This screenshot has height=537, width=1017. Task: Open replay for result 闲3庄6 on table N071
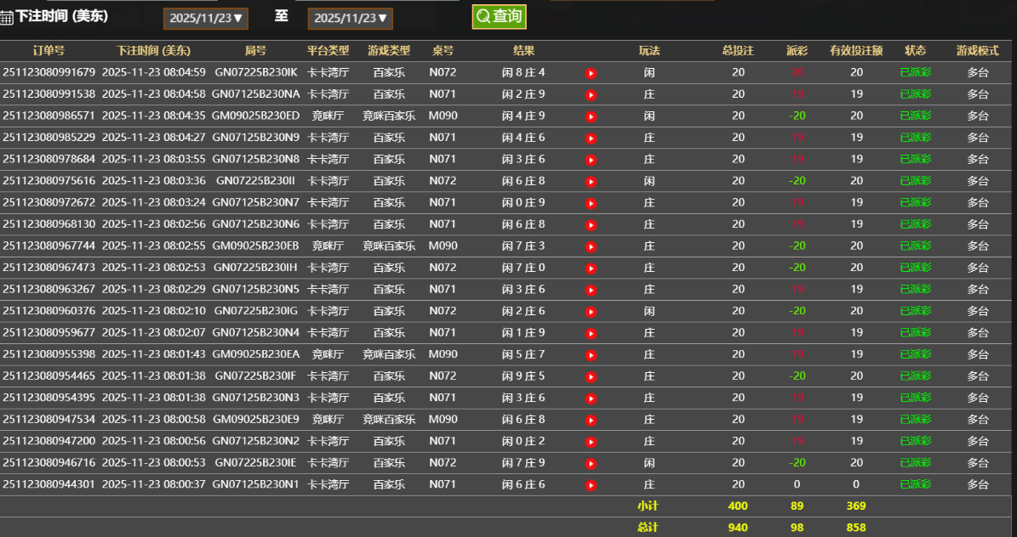coord(591,158)
